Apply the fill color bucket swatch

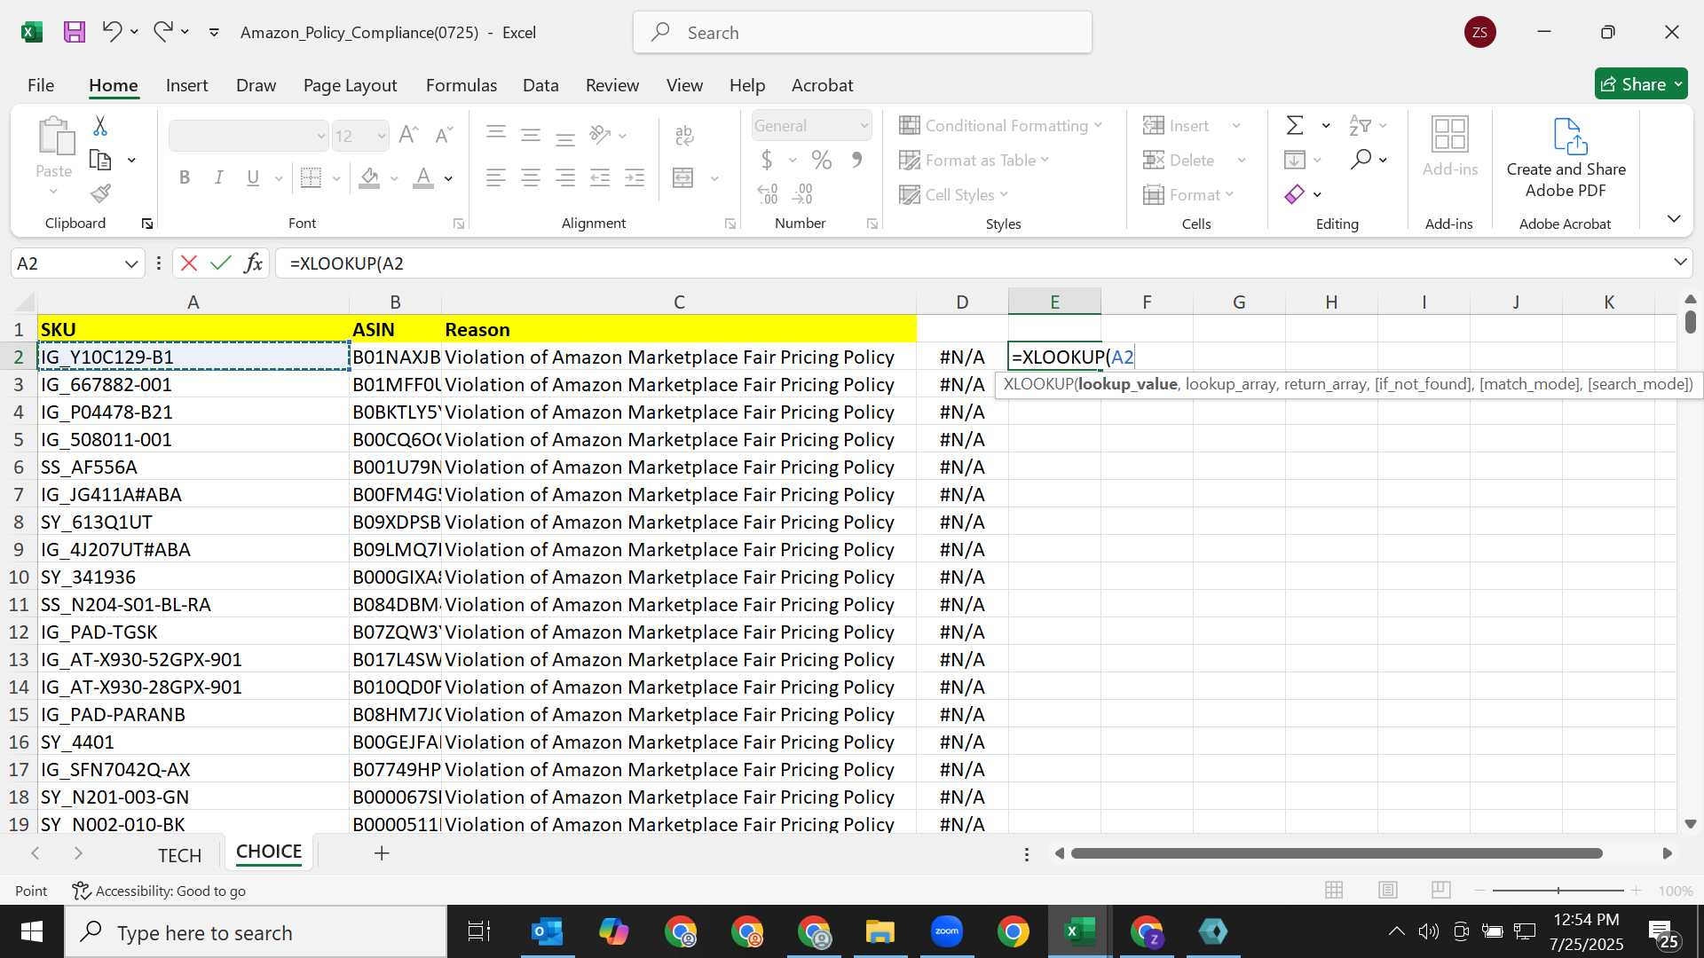click(x=369, y=177)
